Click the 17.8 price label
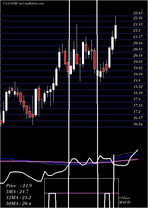The height and width of the screenshot is (208, 148). tap(137, 99)
